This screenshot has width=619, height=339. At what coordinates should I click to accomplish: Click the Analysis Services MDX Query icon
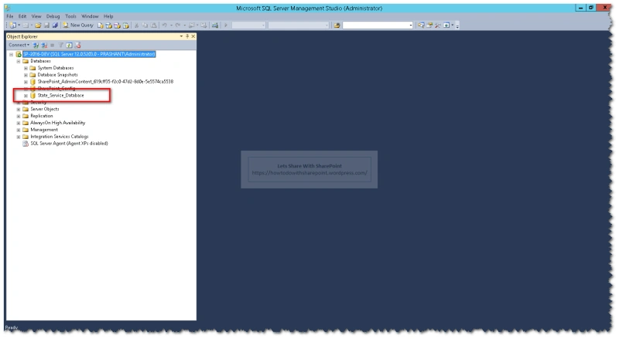[108, 25]
